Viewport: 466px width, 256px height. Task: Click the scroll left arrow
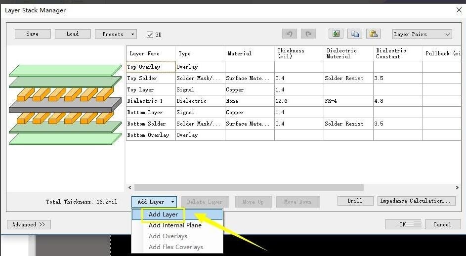(130, 188)
